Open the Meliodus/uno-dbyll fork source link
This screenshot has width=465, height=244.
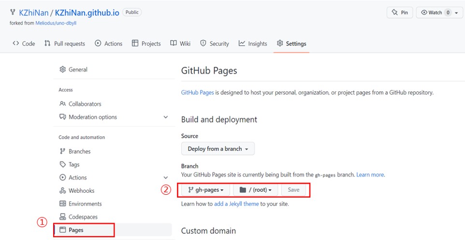(56, 23)
